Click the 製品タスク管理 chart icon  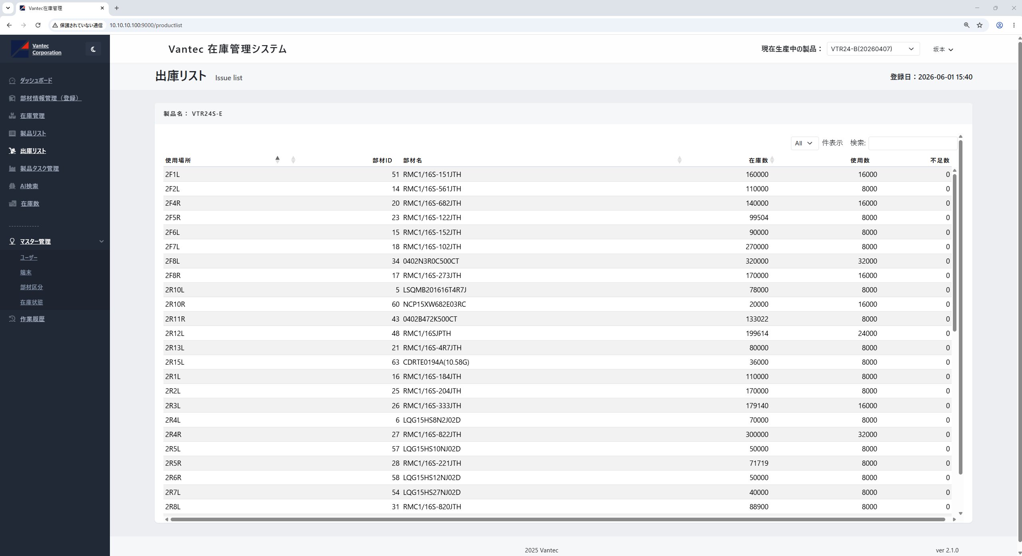pyautogui.click(x=12, y=169)
